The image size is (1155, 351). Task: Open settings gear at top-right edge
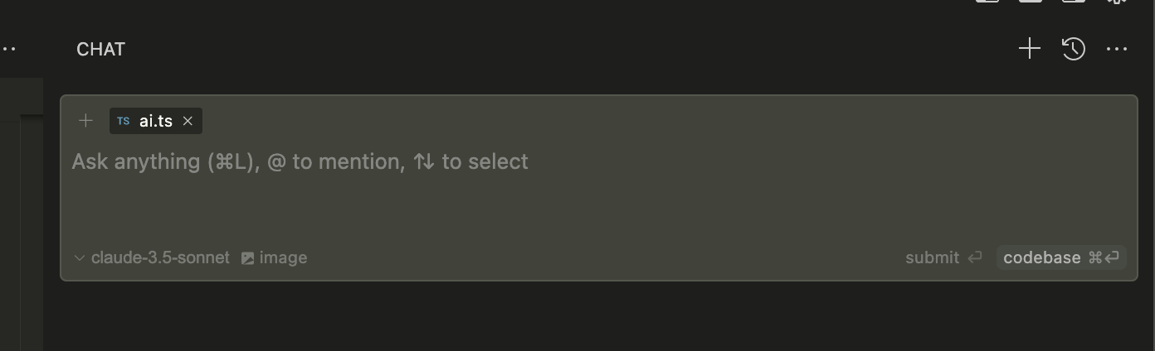[x=1118, y=2]
